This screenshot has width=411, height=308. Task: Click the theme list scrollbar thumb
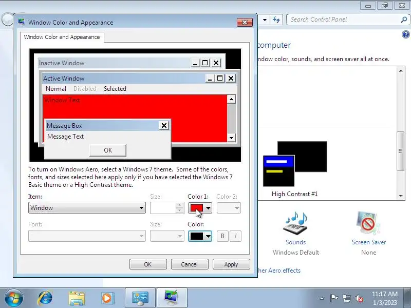coord(401,151)
